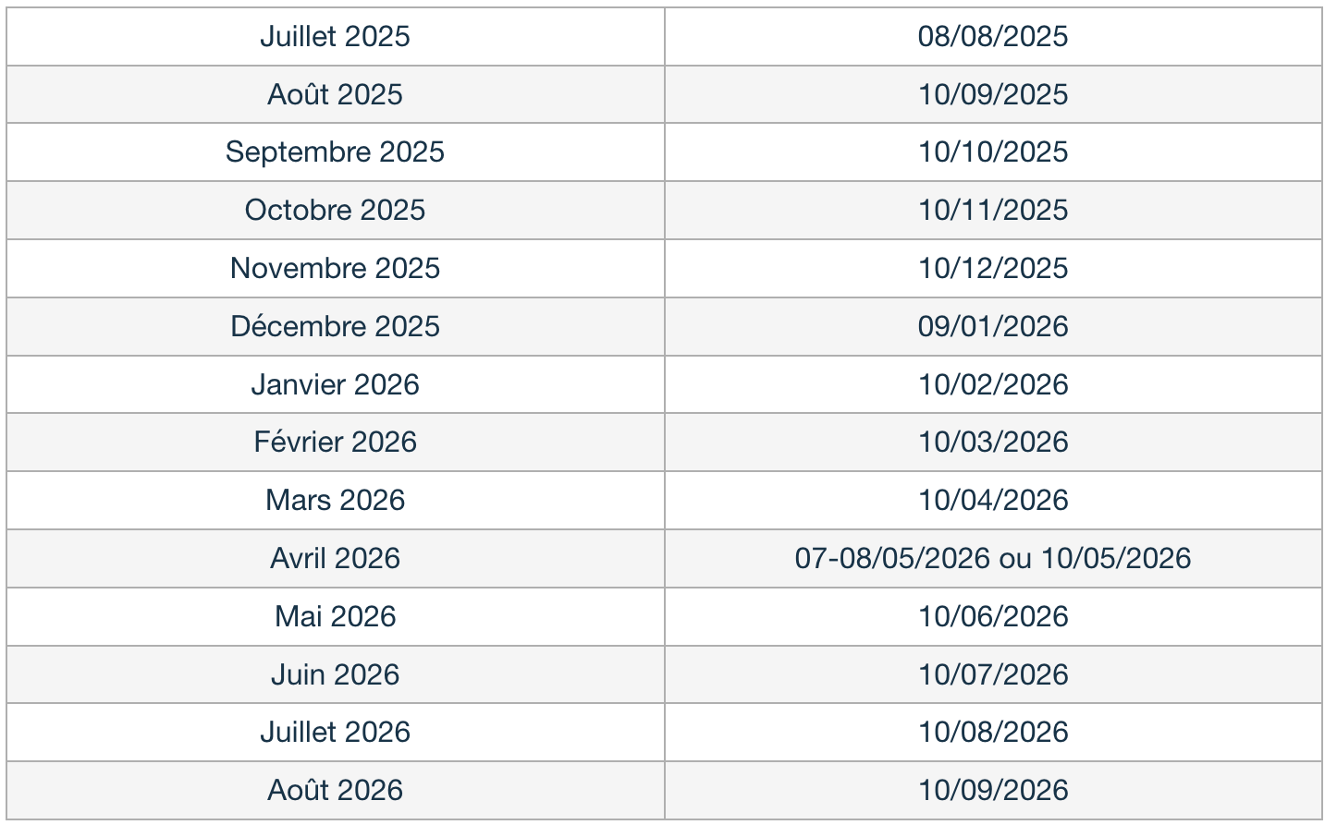Select the 10/10/2025 date cell
The image size is (1337, 837).
pos(993,152)
